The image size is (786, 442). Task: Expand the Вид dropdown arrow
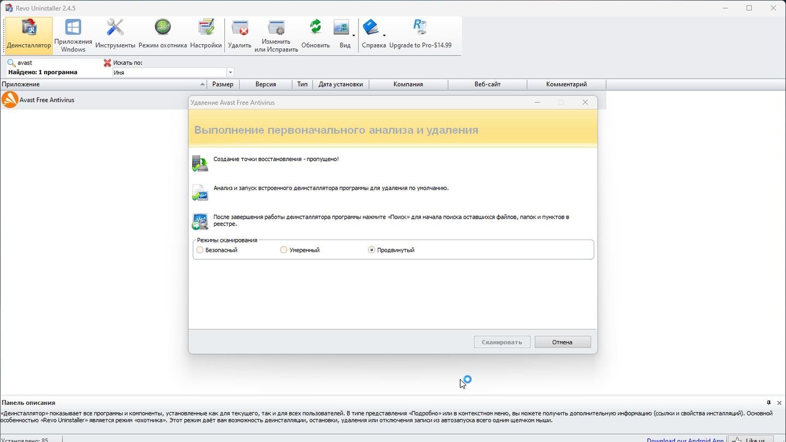(354, 36)
